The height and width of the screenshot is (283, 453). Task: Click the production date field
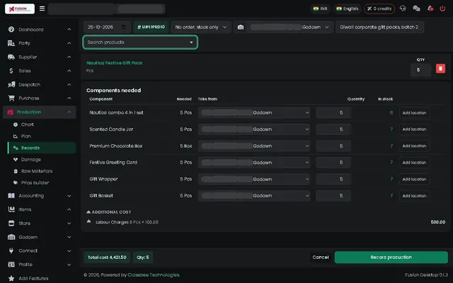pos(107,27)
